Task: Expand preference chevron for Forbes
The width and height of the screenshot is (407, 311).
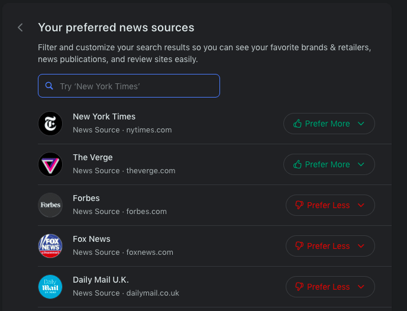Action: 361,205
